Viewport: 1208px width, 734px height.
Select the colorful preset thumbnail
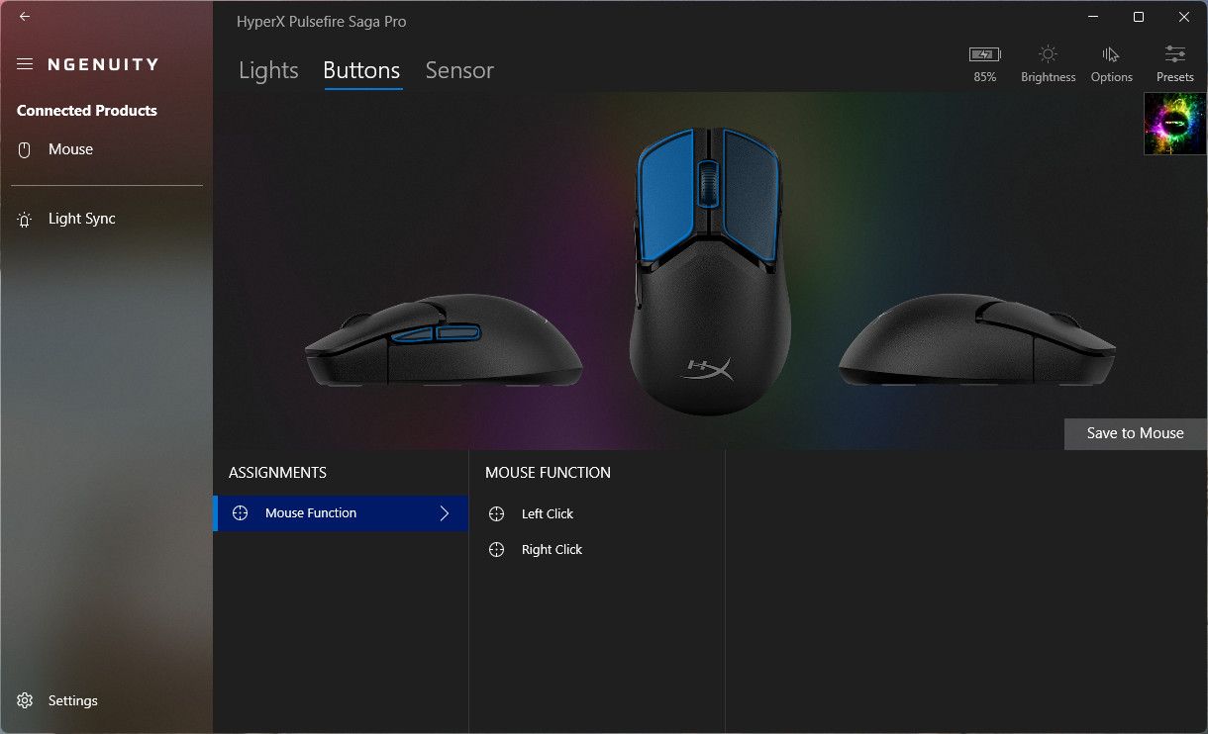(1175, 124)
